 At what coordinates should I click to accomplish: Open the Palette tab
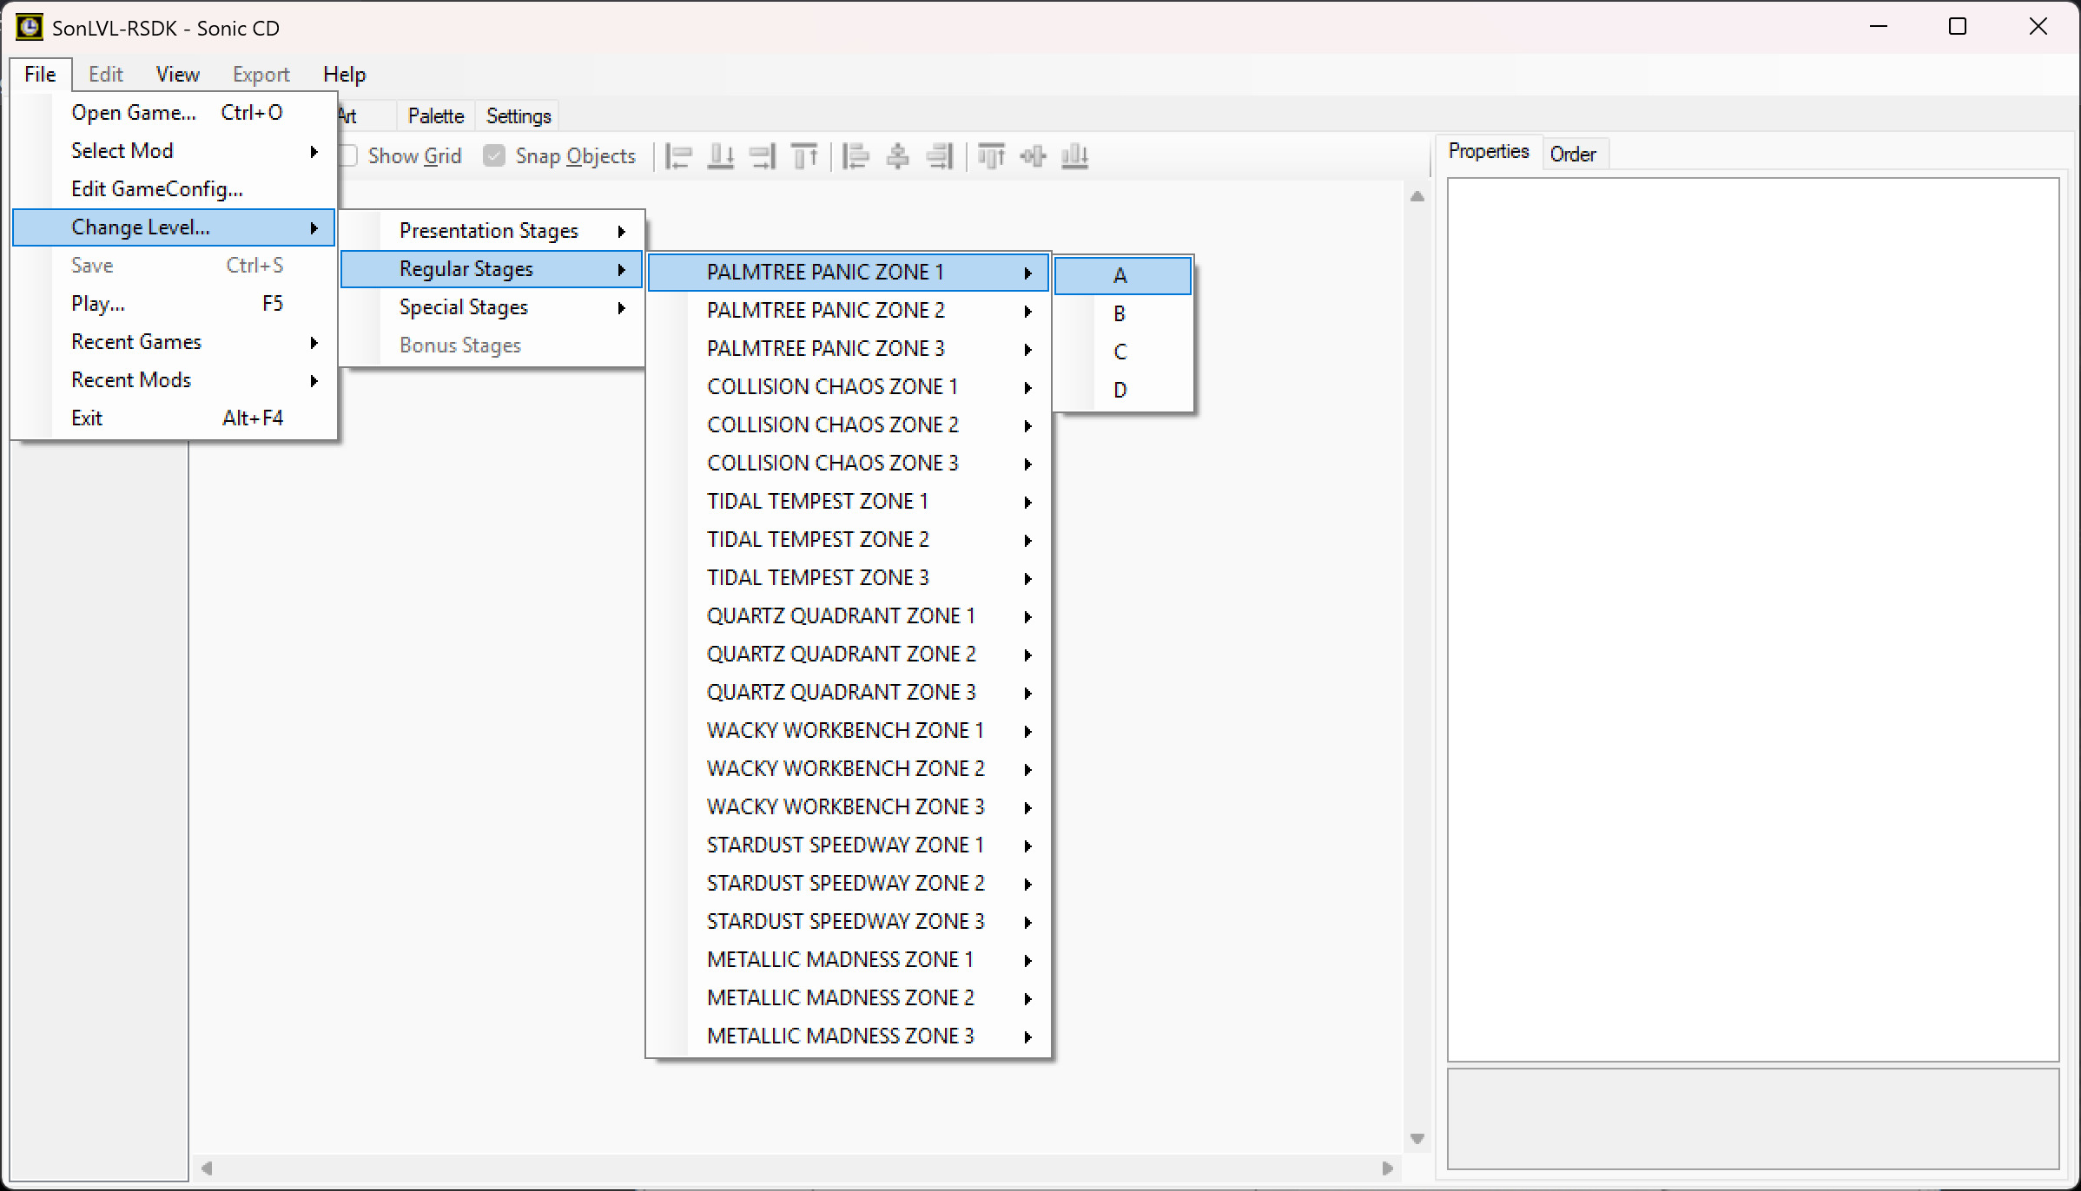436,116
